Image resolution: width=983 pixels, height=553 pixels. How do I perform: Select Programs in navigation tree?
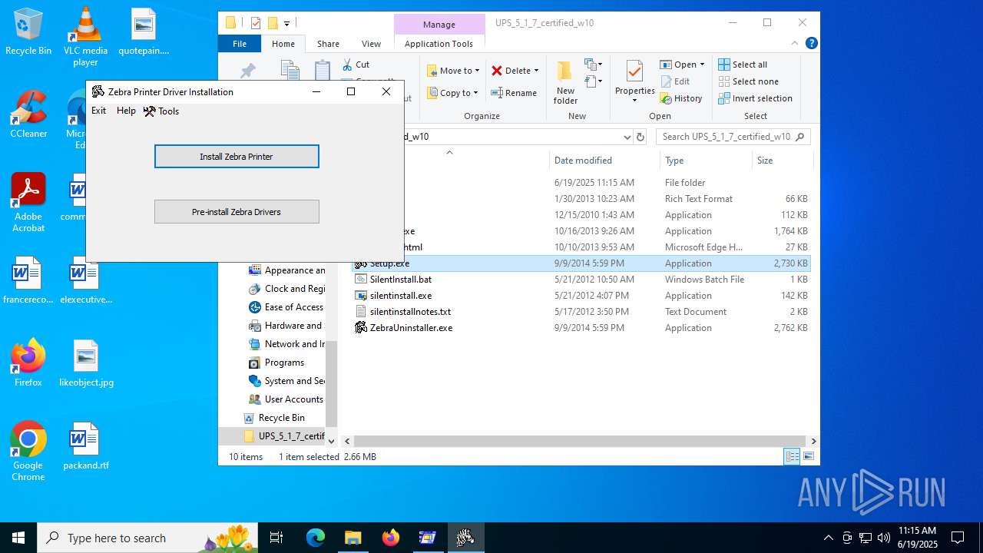pos(277,363)
